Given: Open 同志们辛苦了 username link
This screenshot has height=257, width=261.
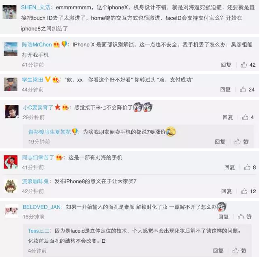Looking at the screenshot, I should pos(38,157).
